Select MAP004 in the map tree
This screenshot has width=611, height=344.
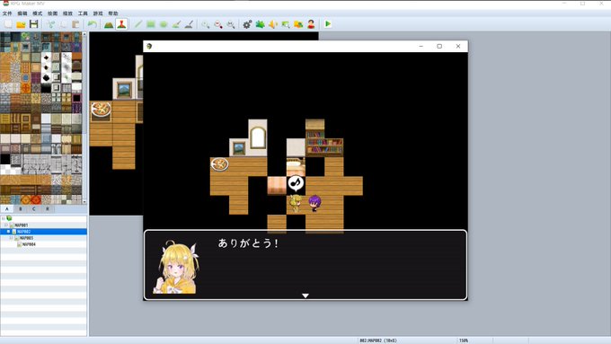pyautogui.click(x=29, y=244)
